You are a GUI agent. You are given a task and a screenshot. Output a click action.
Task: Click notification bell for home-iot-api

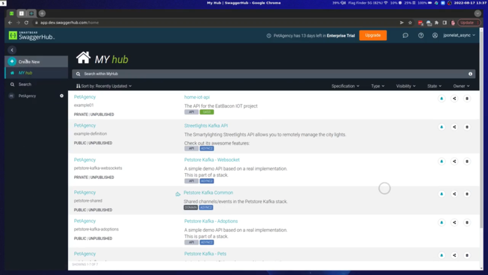(x=442, y=99)
